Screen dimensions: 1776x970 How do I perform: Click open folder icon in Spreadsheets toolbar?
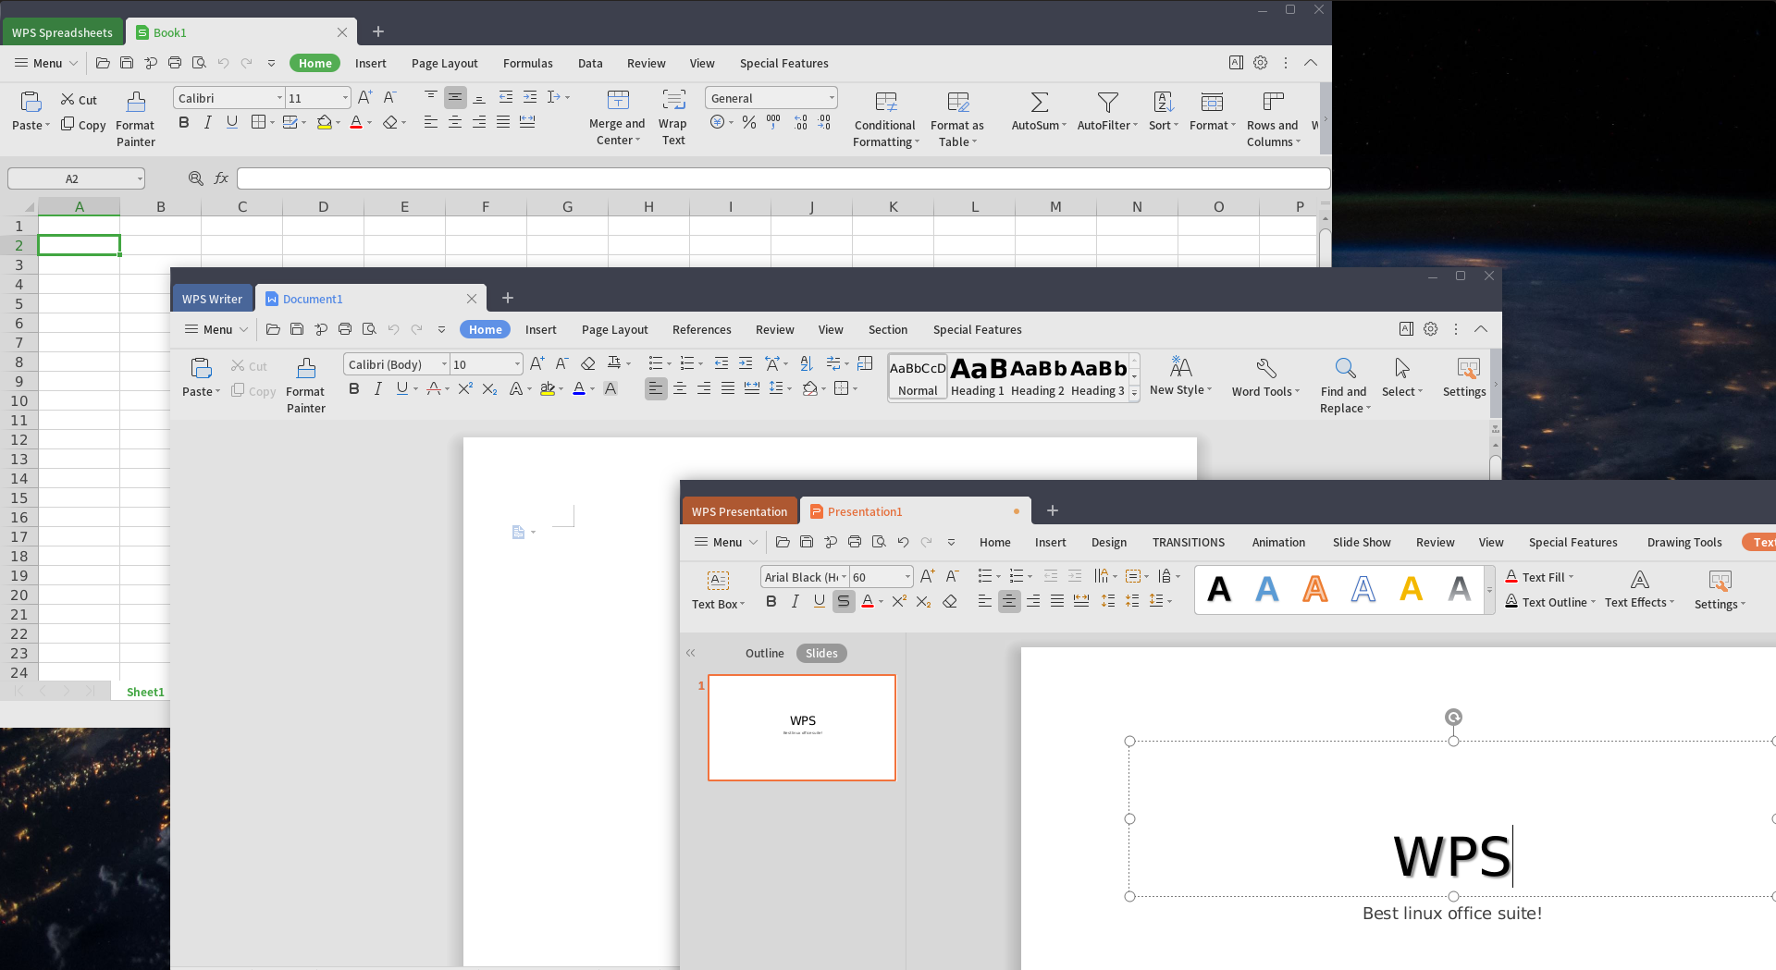[103, 63]
